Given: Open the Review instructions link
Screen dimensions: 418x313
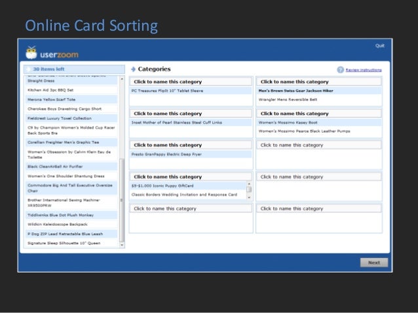Looking at the screenshot, I should tap(364, 70).
